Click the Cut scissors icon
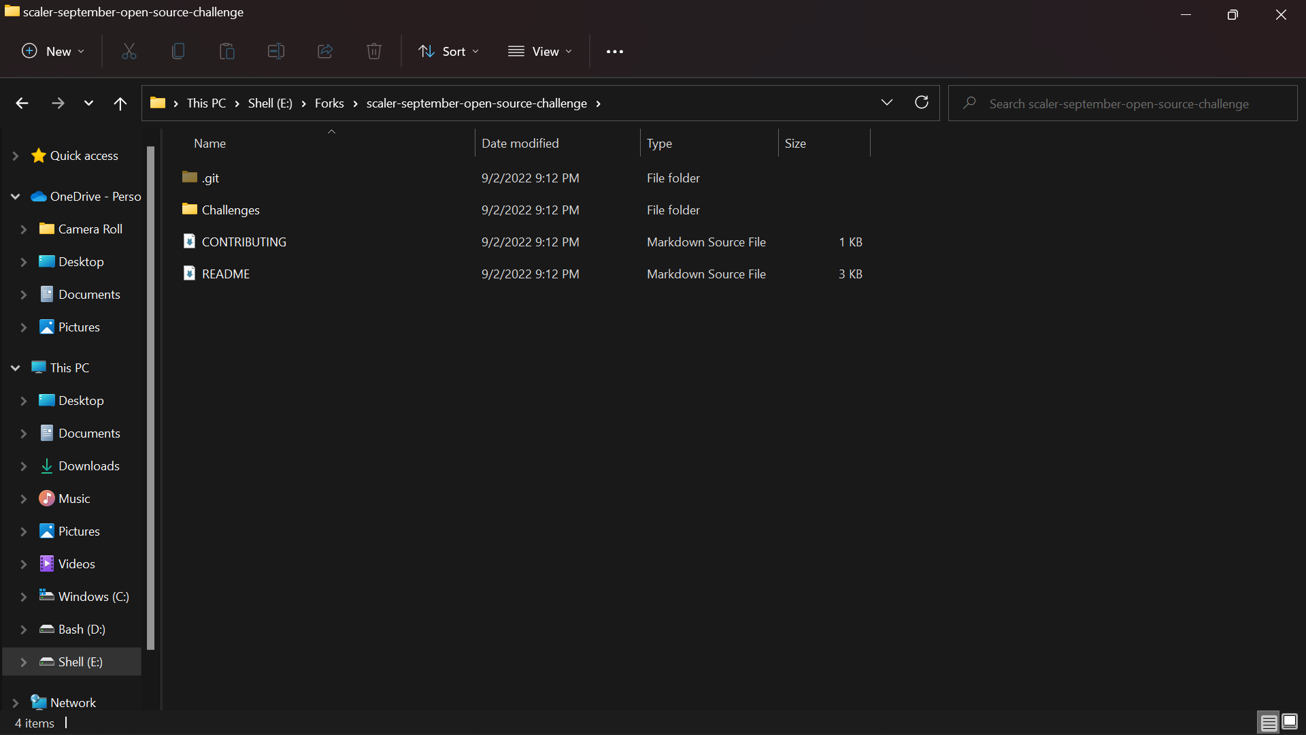Image resolution: width=1306 pixels, height=735 pixels. pos(129,52)
